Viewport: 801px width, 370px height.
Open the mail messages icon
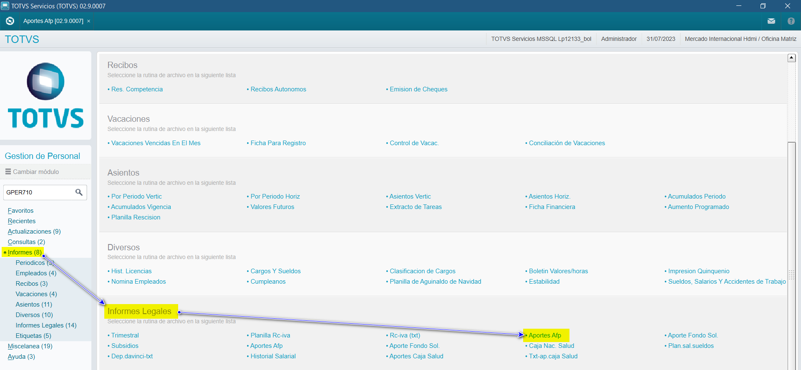point(771,21)
